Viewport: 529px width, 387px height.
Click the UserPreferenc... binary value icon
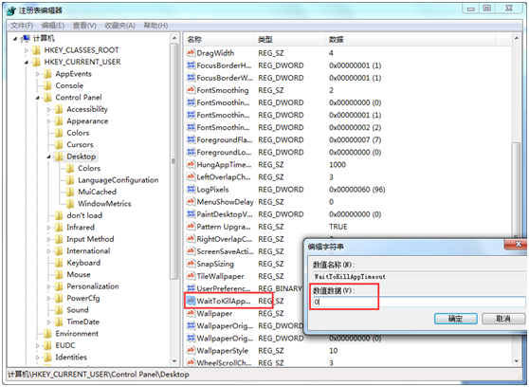click(191, 288)
